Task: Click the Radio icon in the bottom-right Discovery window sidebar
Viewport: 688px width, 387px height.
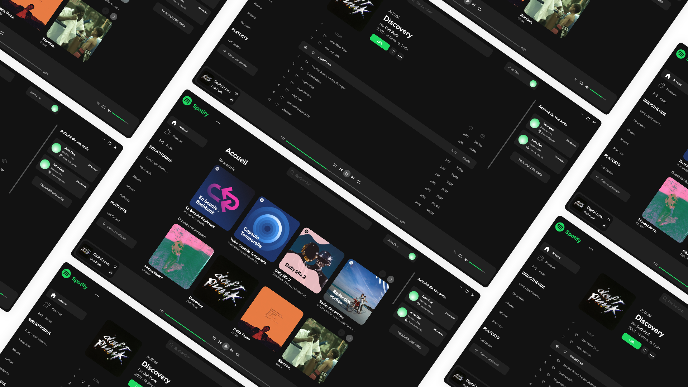Action: pyautogui.click(x=534, y=268)
